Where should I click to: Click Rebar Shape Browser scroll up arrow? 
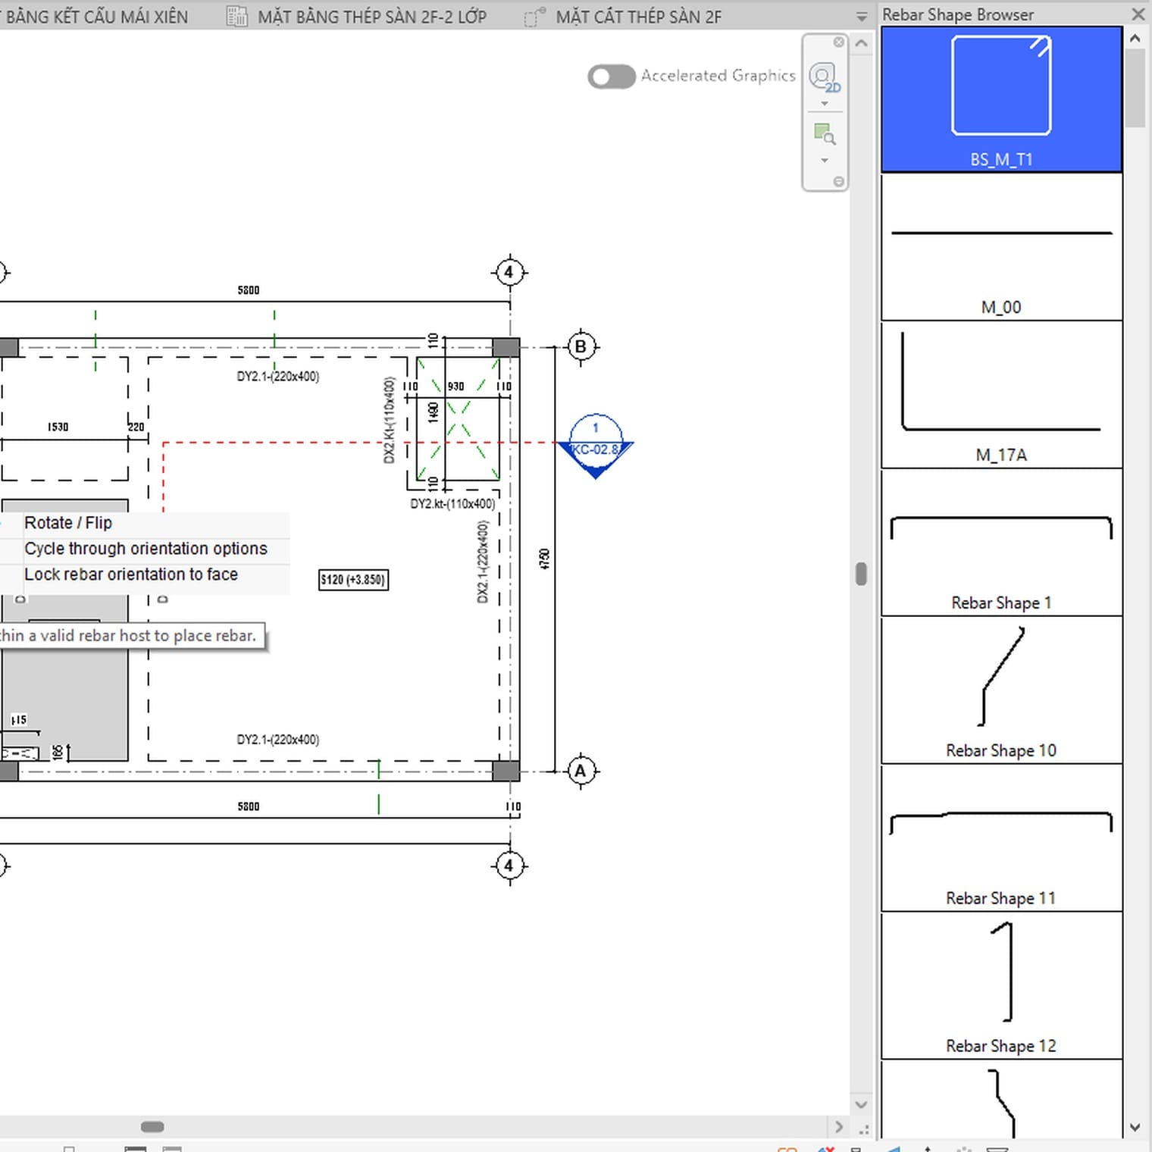[1135, 38]
